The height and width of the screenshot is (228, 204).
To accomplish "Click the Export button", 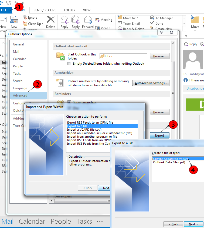I will point(159,136).
